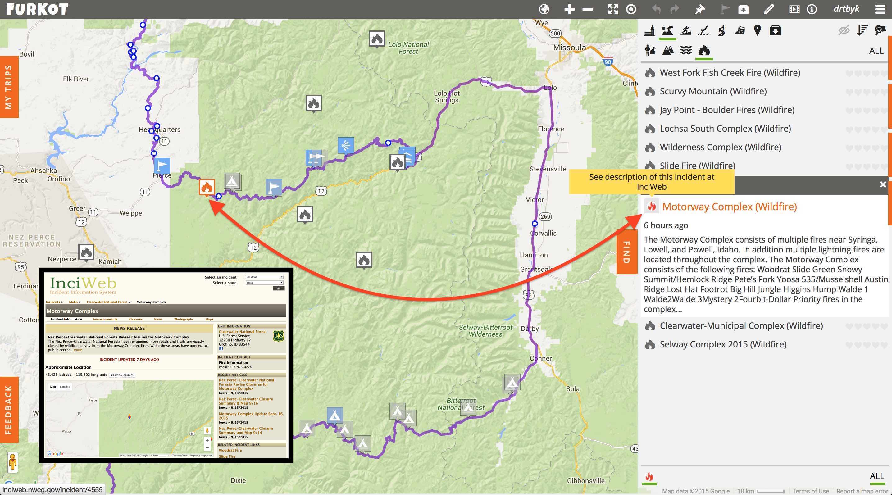The image size is (892, 495).
Task: Click fire marker between Nezperce and Kamiah
Action: [x=86, y=253]
